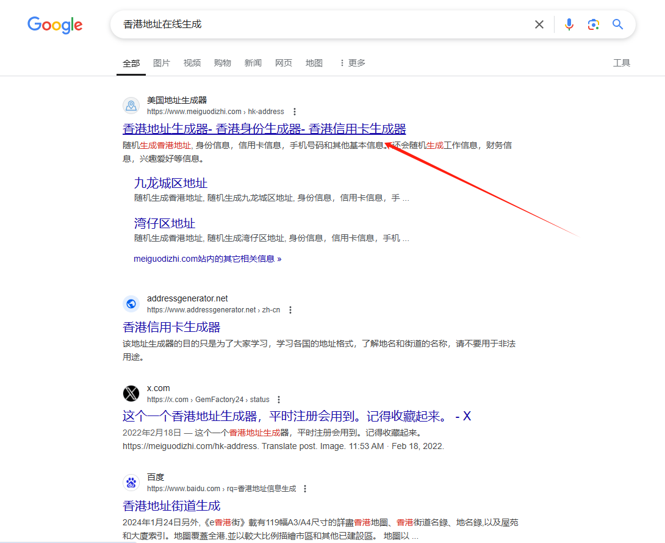665x543 pixels.
Task: Click the addressgenerator.net site name
Action: (x=187, y=299)
